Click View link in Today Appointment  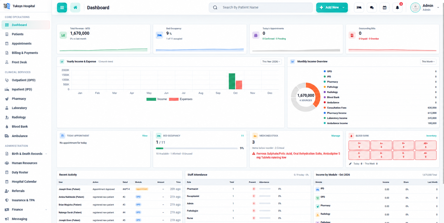[x=145, y=136]
